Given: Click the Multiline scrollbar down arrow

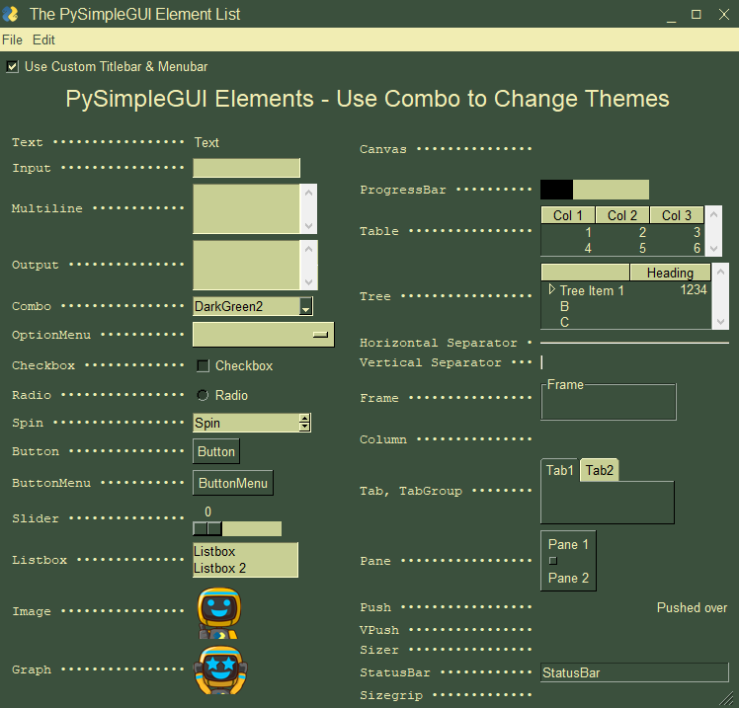Looking at the screenshot, I should (x=308, y=226).
